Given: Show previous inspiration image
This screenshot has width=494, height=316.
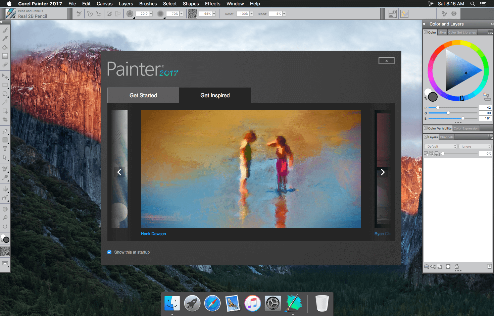Looking at the screenshot, I should (119, 172).
